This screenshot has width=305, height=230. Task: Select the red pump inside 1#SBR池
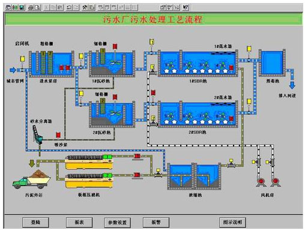pyautogui.click(x=231, y=67)
